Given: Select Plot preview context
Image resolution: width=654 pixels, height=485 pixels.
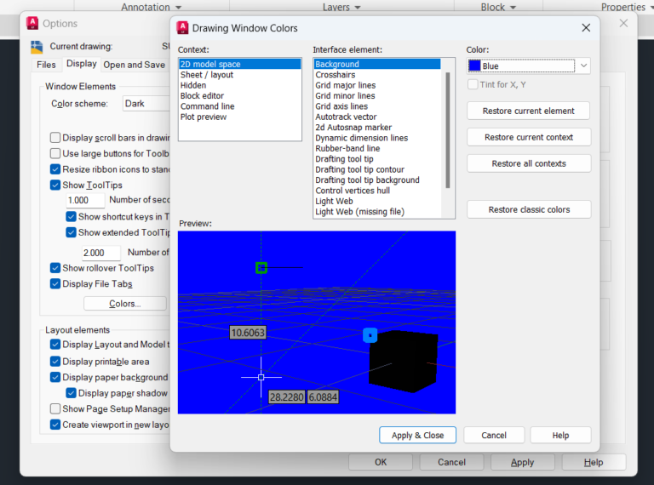Looking at the screenshot, I should 240,117.
